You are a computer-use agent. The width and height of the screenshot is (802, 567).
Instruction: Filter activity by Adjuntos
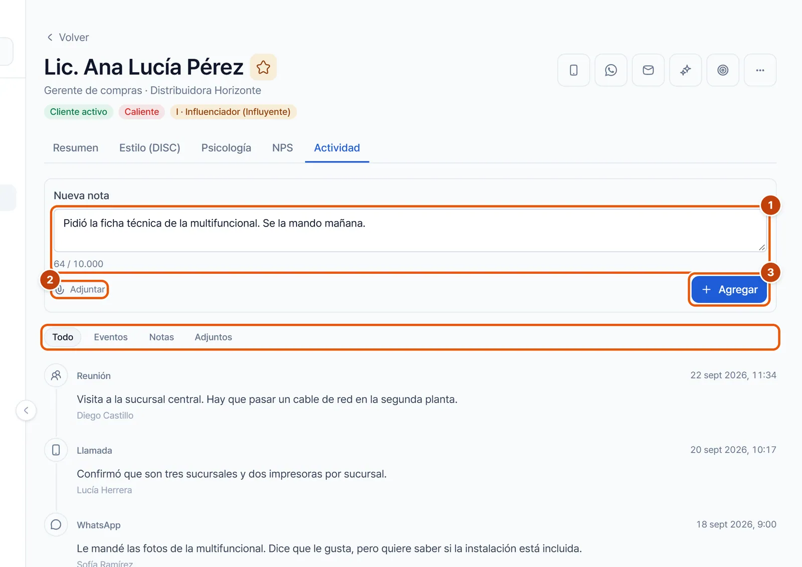point(214,337)
